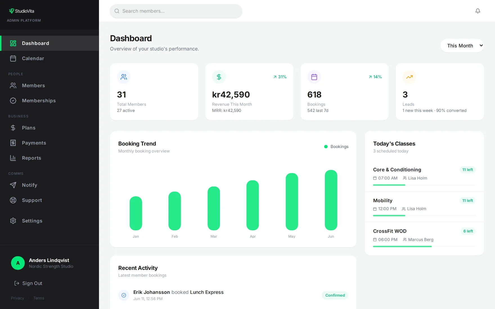Click Anders Lindqvist profile name
The width and height of the screenshot is (495, 309).
pos(49,260)
